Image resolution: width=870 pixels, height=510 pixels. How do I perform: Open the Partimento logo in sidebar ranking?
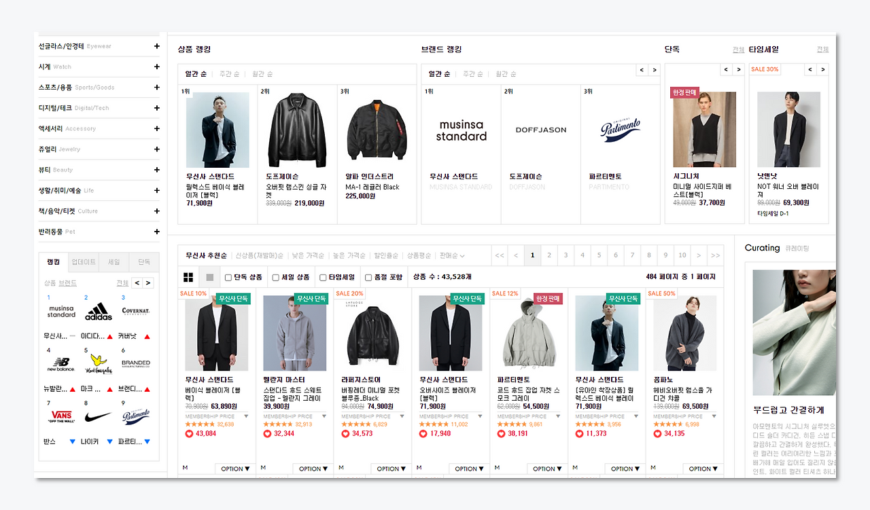135,416
